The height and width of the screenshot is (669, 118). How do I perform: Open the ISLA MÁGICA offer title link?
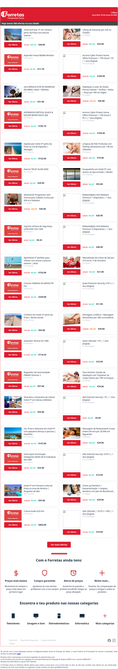pos(39,88)
